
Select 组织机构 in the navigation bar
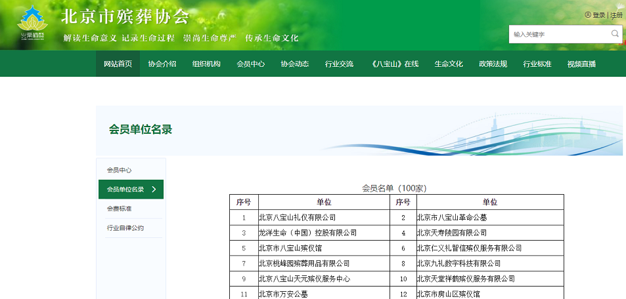coord(206,64)
